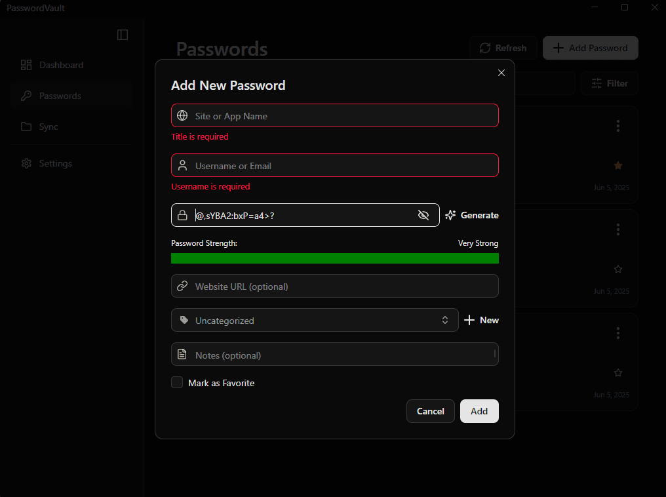
Task: Open the three-dot menu on first password card
Action: tap(617, 126)
